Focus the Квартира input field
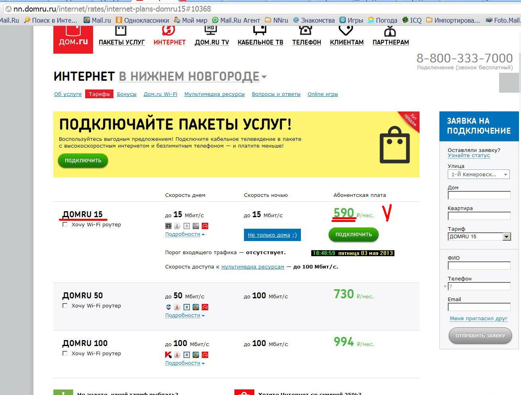The image size is (521, 395). pyautogui.click(x=479, y=216)
